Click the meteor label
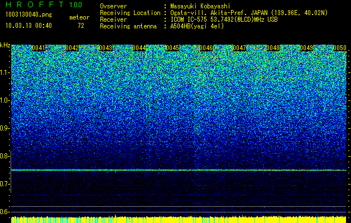Viewport: 351px width, 223px height. coord(79,17)
